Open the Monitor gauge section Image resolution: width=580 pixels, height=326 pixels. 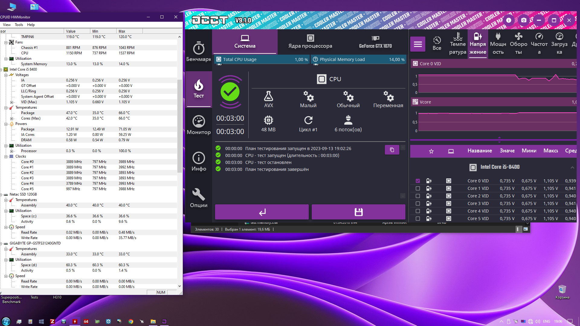198,125
